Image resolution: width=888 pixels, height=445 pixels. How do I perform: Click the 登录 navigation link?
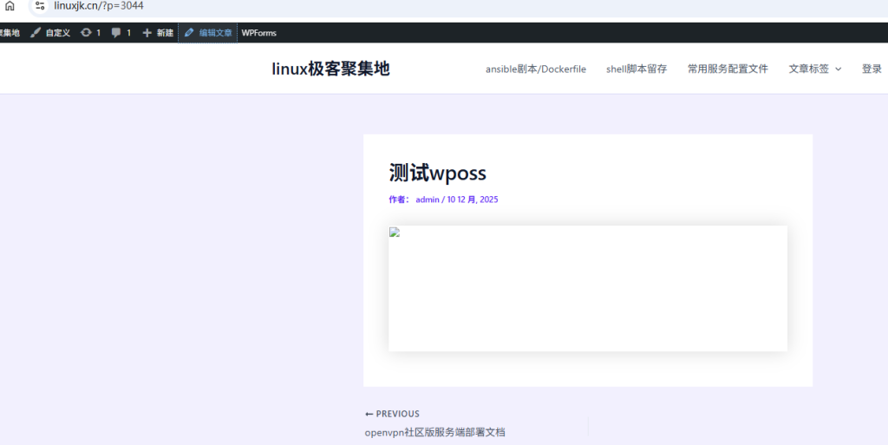872,69
